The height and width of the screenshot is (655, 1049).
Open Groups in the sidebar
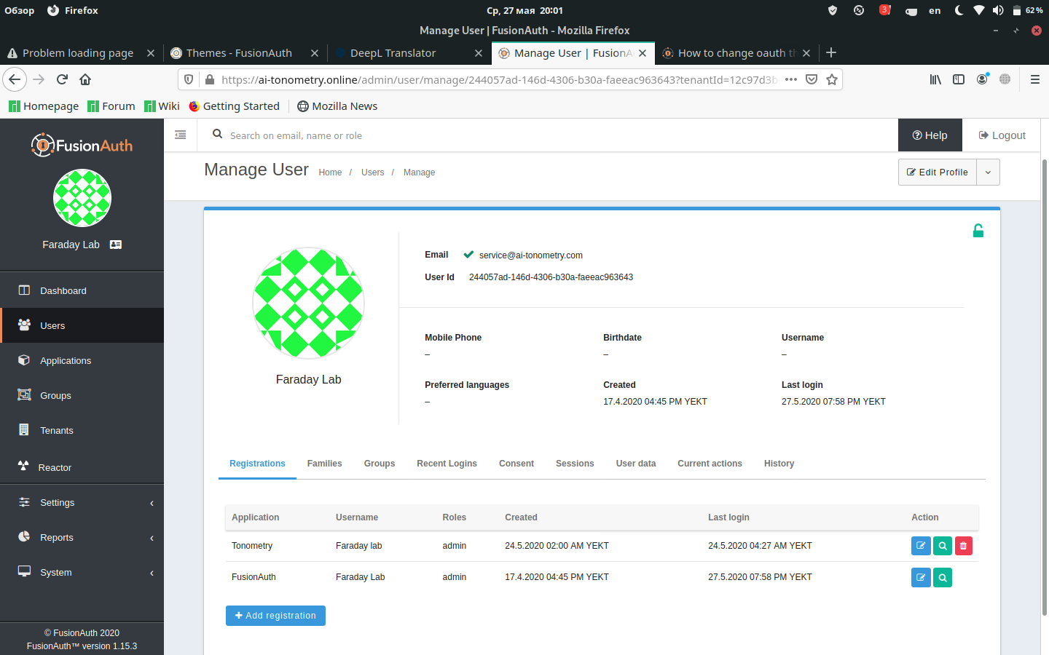coord(82,395)
